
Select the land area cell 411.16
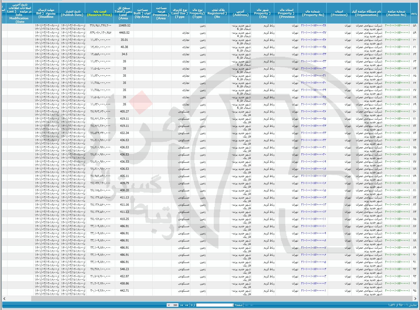coord(124,205)
